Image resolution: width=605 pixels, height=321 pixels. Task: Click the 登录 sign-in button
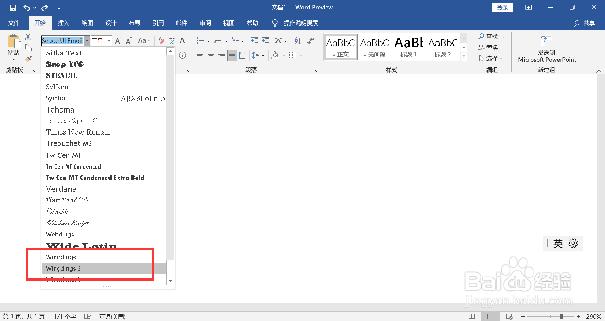point(502,8)
